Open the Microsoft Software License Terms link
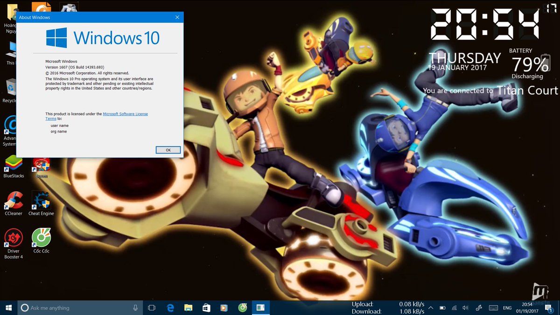560x315 pixels. coord(126,114)
